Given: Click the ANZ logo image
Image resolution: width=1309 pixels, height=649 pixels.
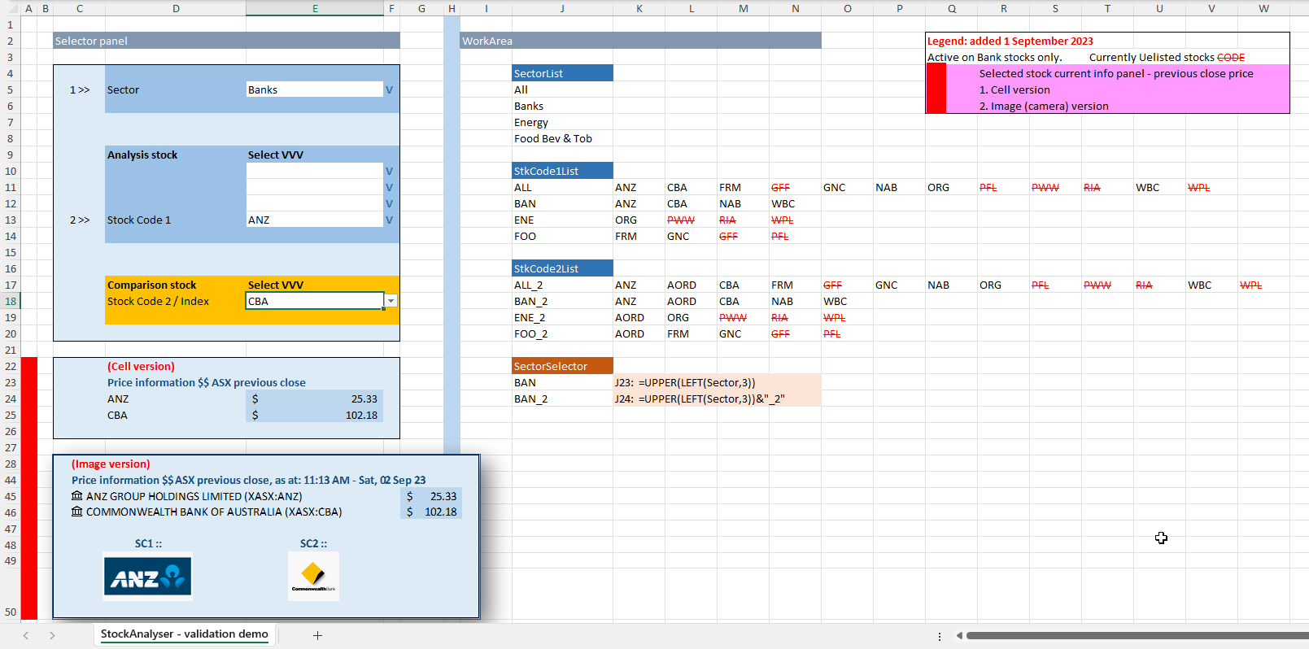Looking at the screenshot, I should coord(148,577).
